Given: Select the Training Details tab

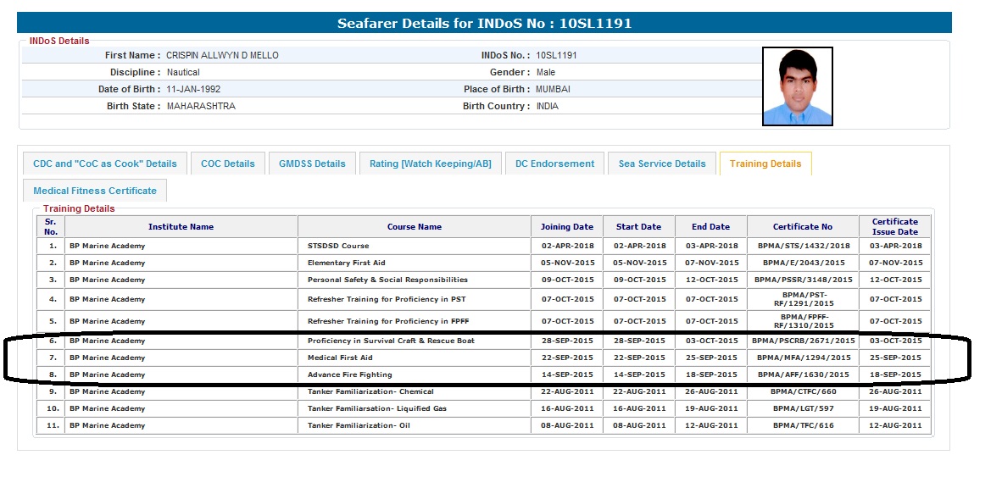Looking at the screenshot, I should tap(765, 164).
